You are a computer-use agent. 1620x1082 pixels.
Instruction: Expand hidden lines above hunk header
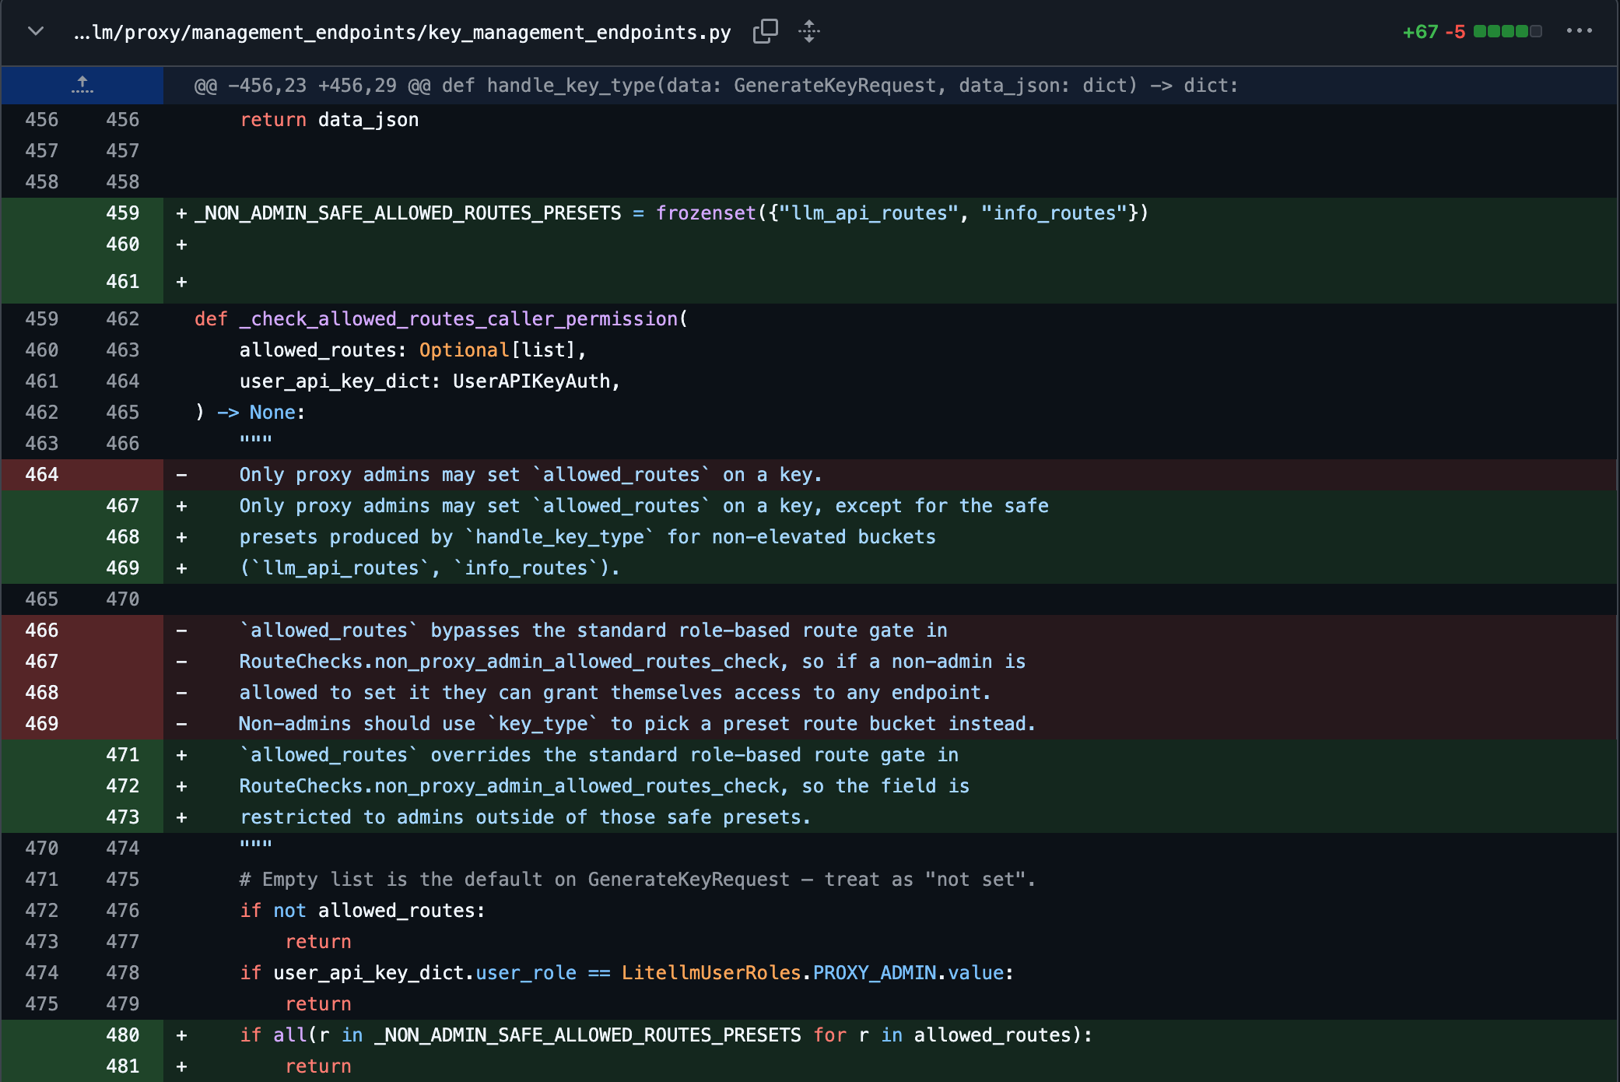pos(82,85)
